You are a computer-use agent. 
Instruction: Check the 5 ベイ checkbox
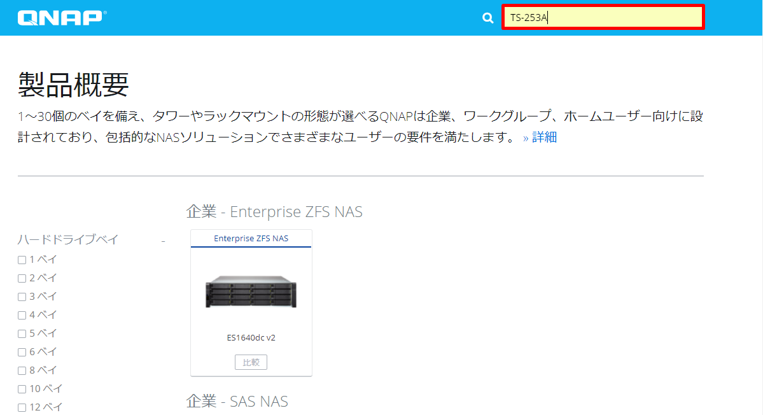click(22, 334)
